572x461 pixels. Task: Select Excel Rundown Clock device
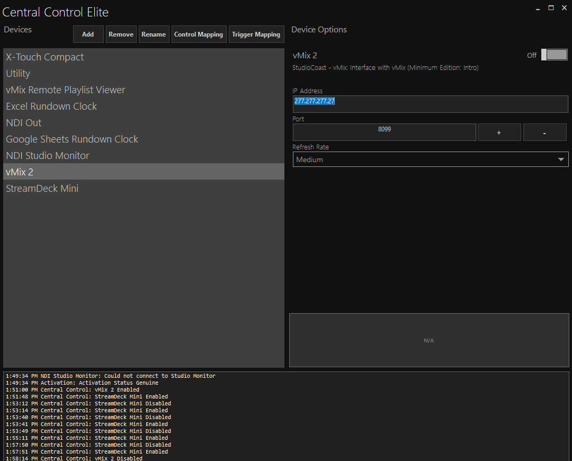point(51,107)
